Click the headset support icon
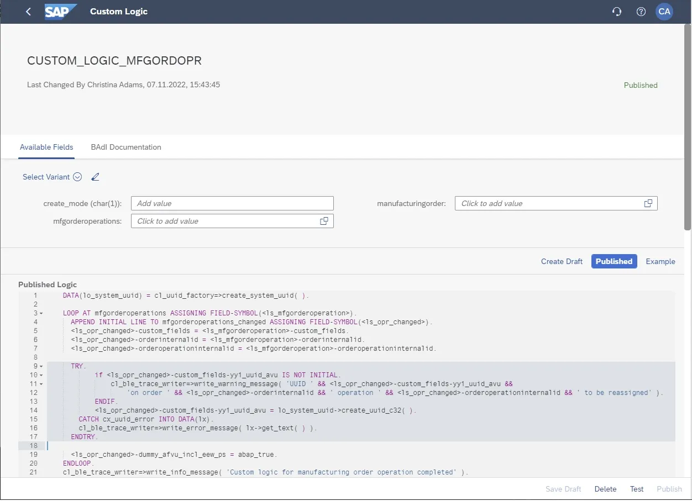 coord(617,11)
